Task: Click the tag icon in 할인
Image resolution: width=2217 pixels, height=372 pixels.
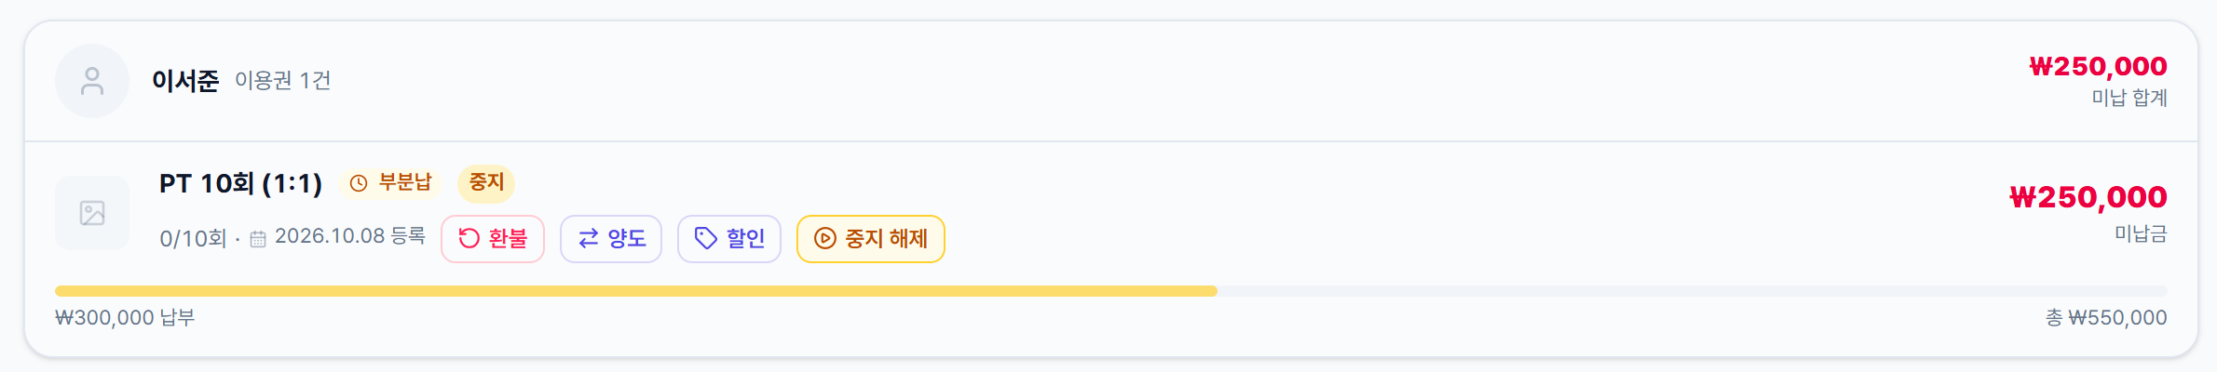Action: point(706,239)
